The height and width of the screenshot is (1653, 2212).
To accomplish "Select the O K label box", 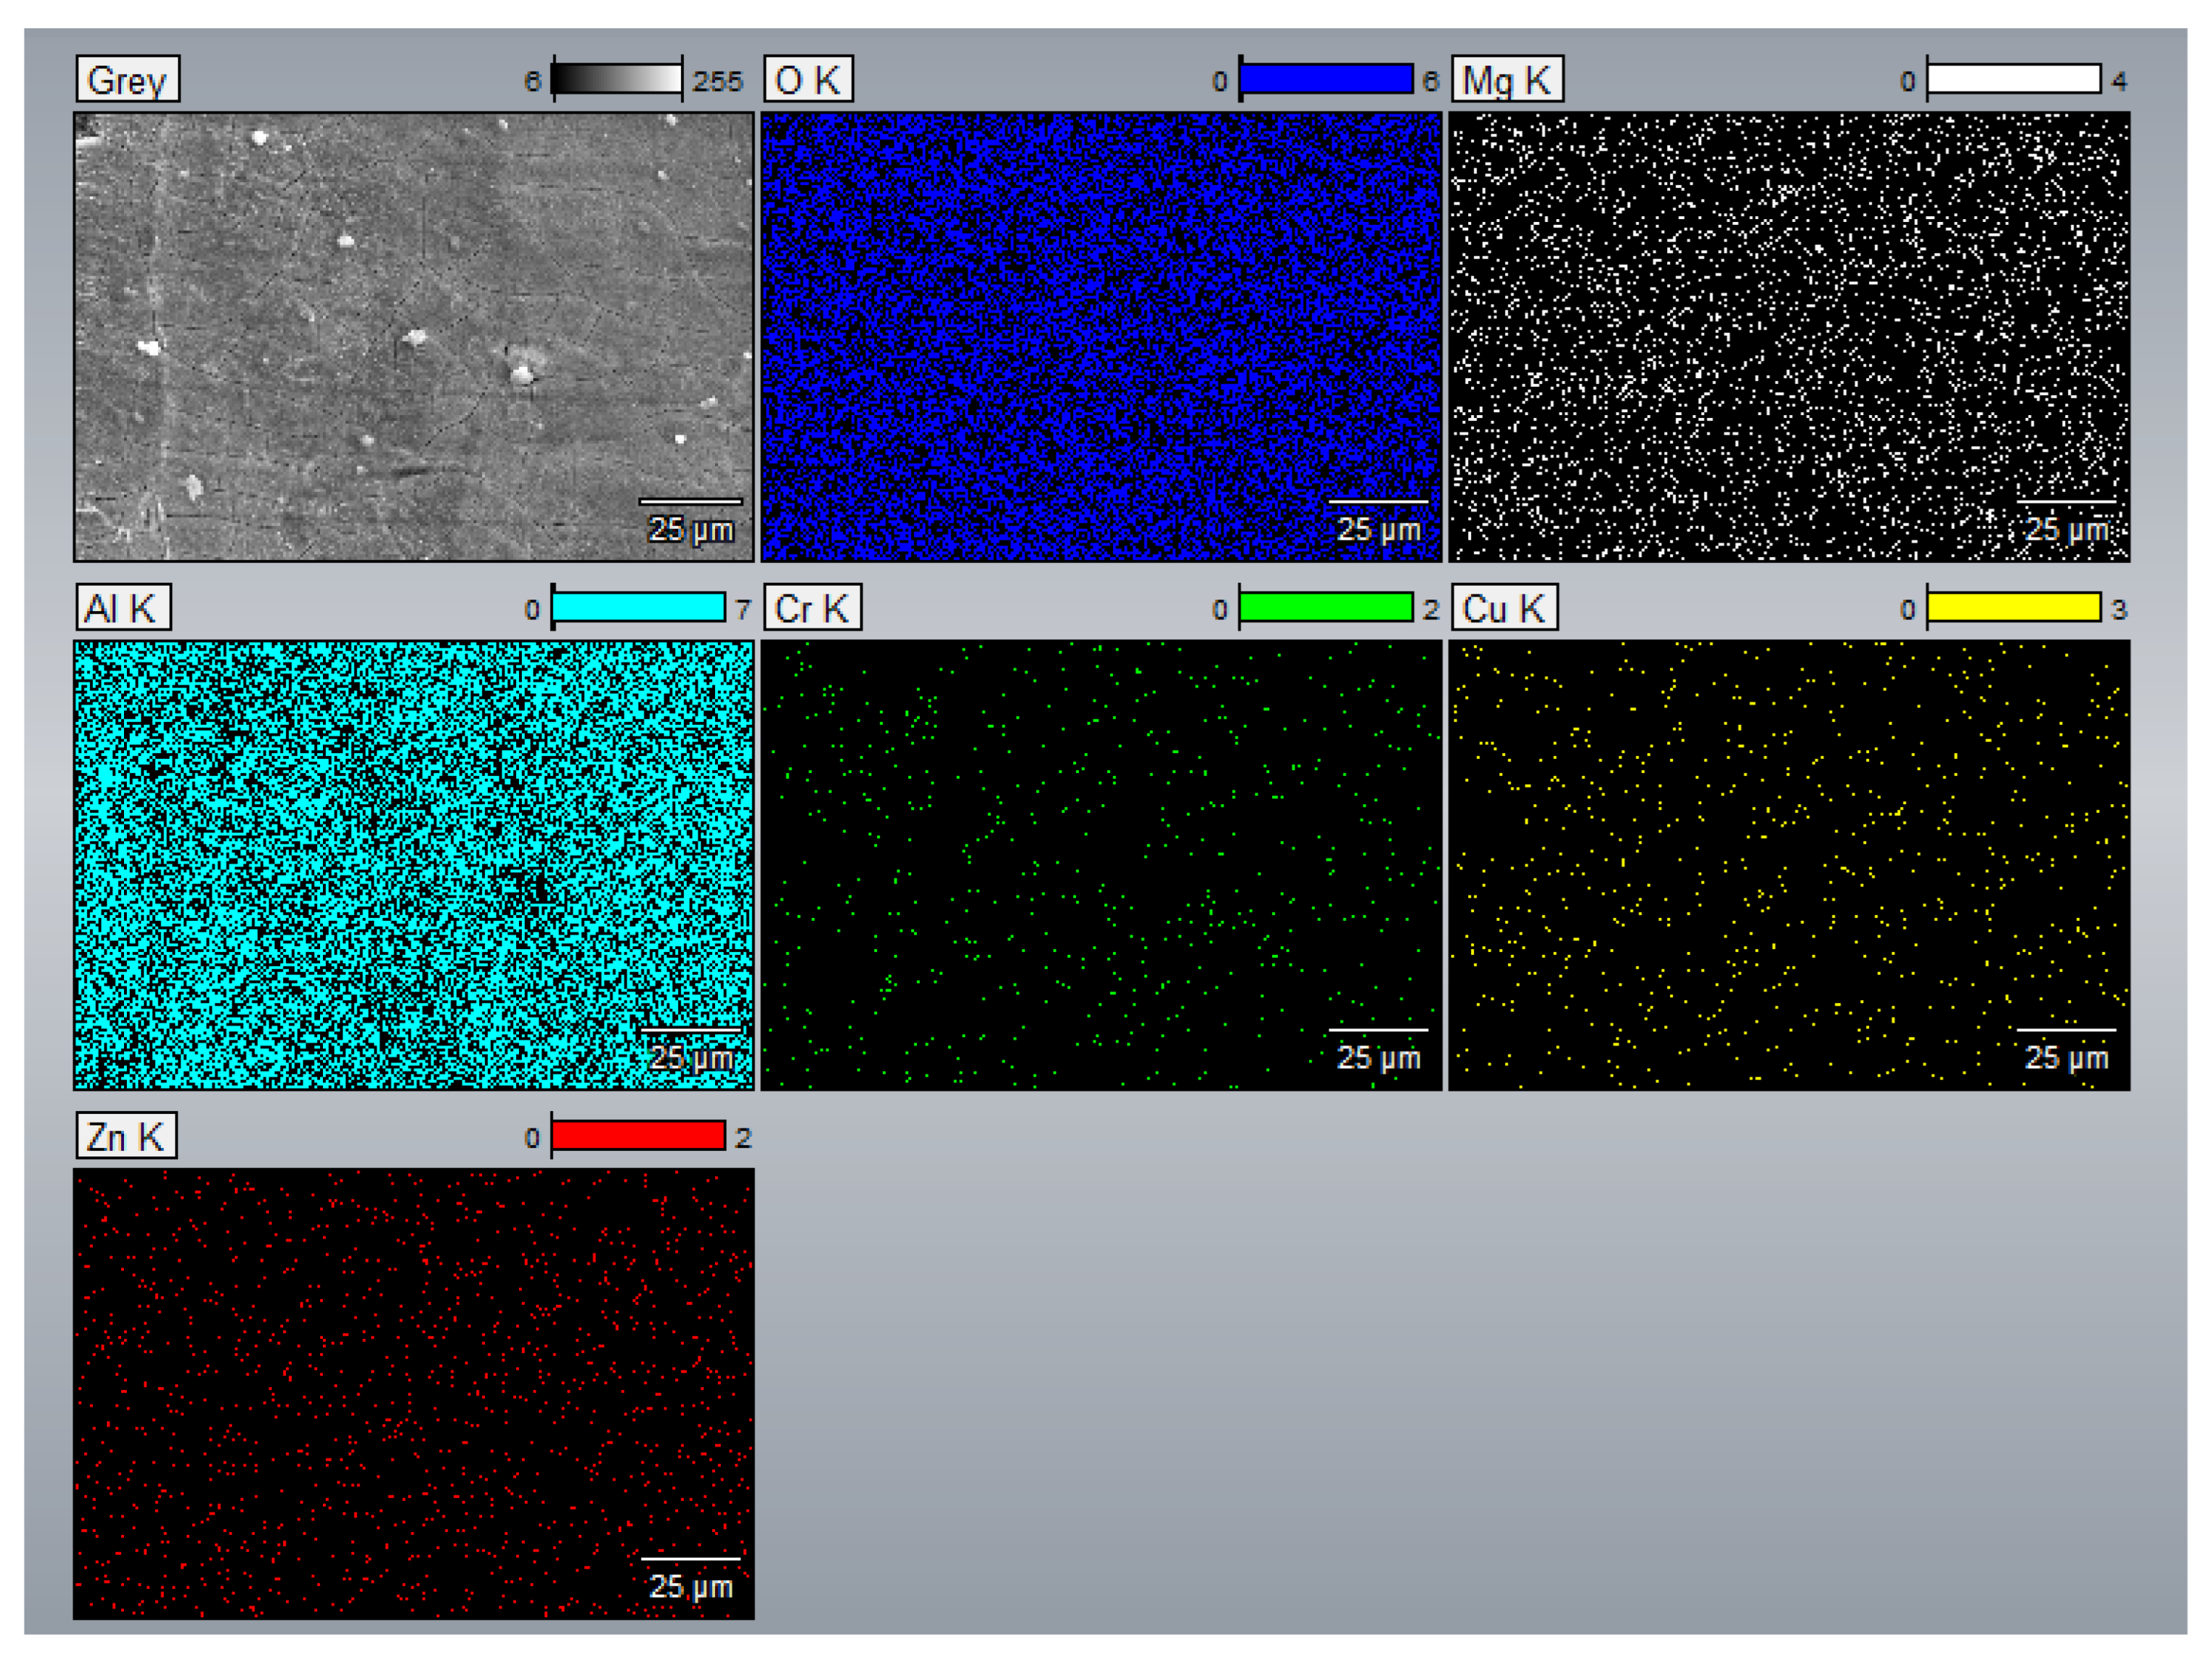I will [808, 79].
